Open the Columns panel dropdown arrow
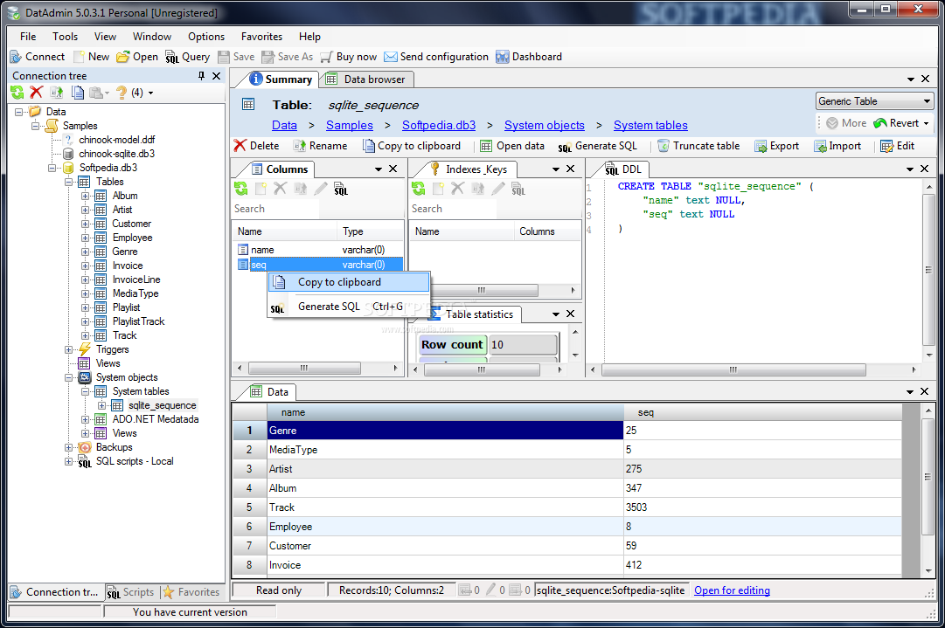Screen dimensions: 945x628 (379, 169)
